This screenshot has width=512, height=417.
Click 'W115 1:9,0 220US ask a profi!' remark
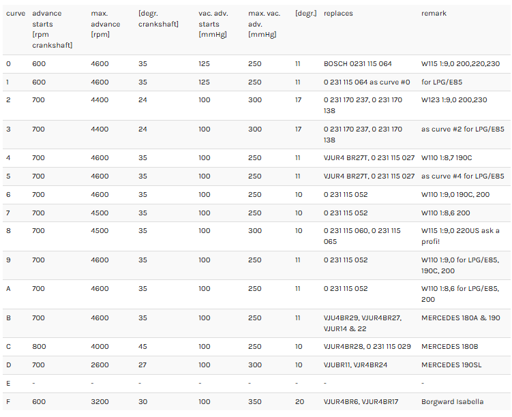click(460, 236)
